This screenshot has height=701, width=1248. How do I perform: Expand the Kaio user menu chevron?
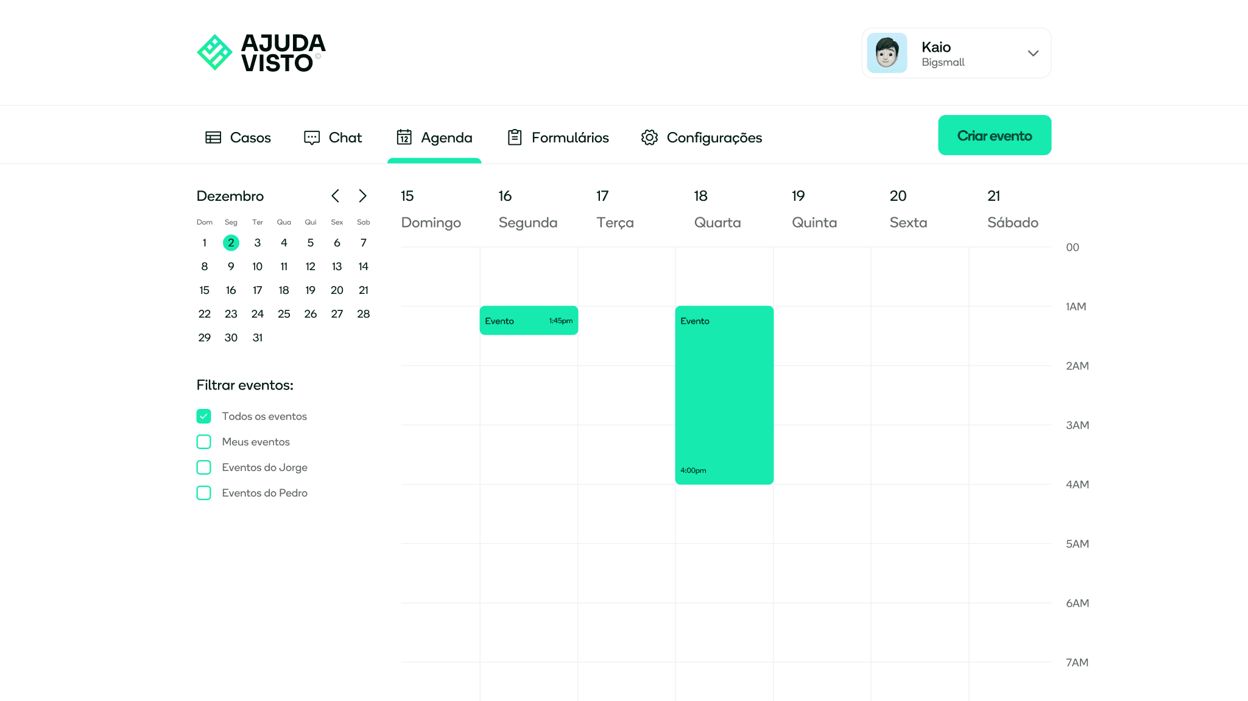coord(1033,53)
